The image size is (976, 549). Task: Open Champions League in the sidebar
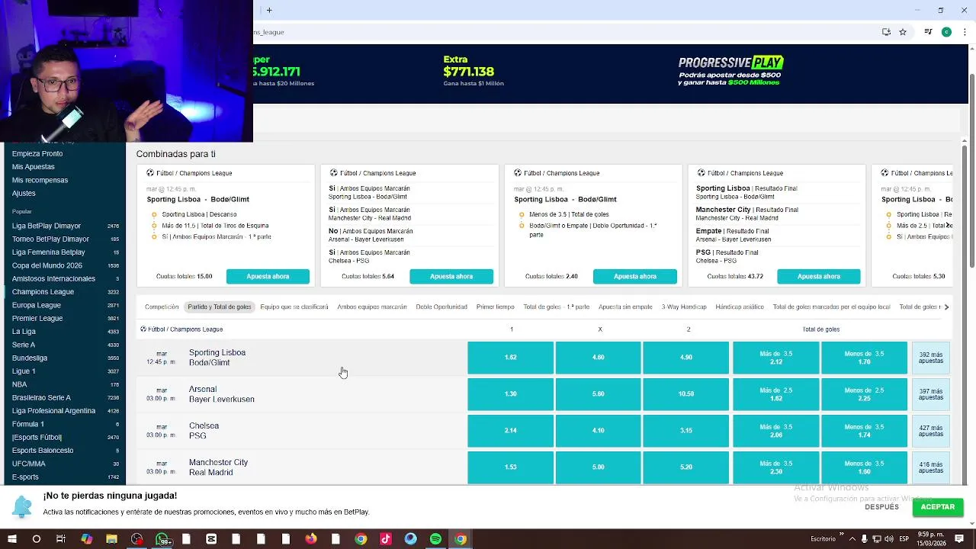pos(43,292)
